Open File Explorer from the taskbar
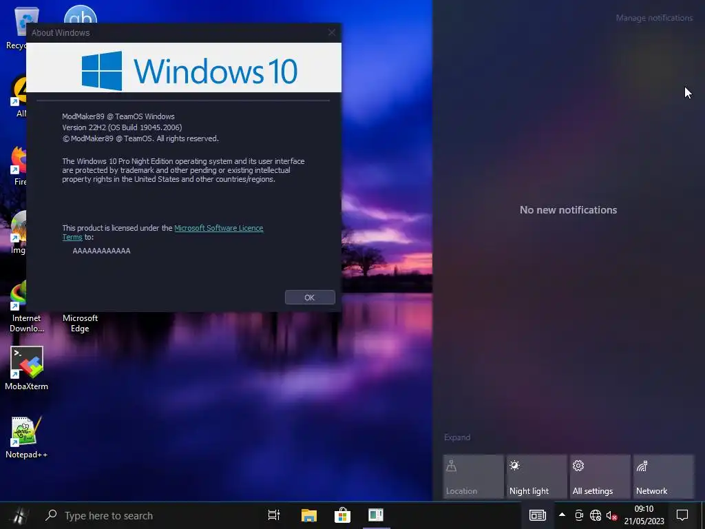This screenshot has width=705, height=529. click(309, 515)
